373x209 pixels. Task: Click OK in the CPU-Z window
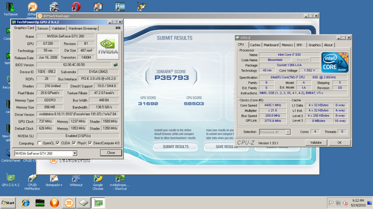pos(339,143)
